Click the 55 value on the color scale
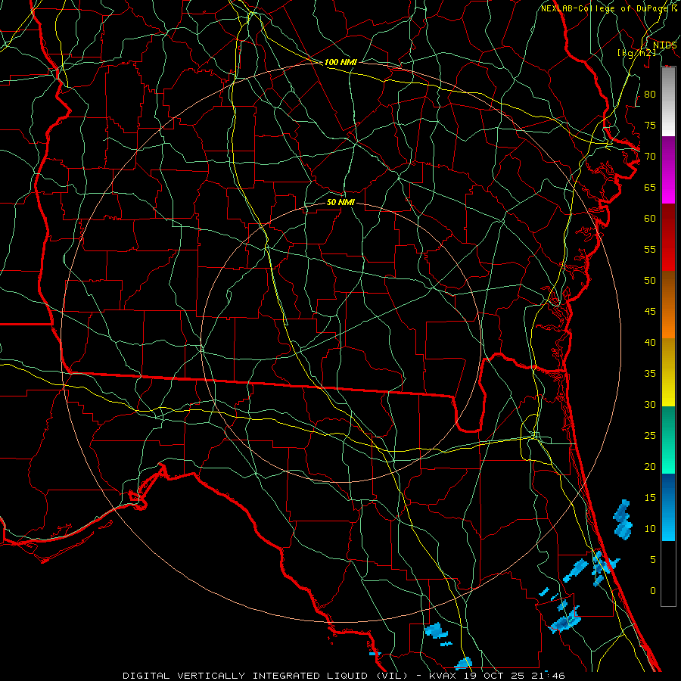The image size is (681, 681). [650, 249]
